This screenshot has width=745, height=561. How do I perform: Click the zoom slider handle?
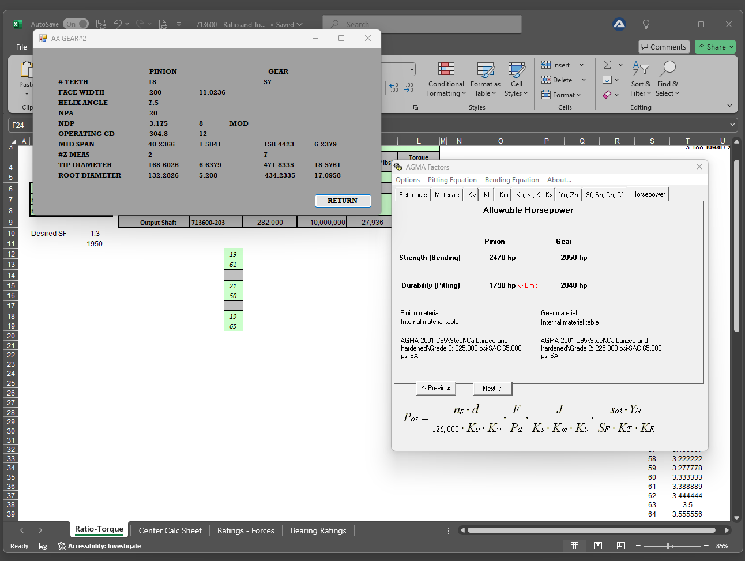click(668, 546)
